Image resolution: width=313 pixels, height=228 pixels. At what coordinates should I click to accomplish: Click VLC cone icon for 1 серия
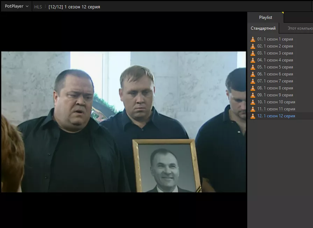point(253,39)
